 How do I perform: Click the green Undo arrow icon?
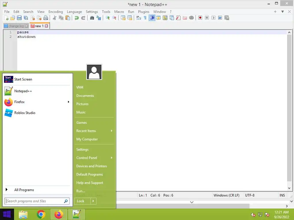[x=76, y=18]
